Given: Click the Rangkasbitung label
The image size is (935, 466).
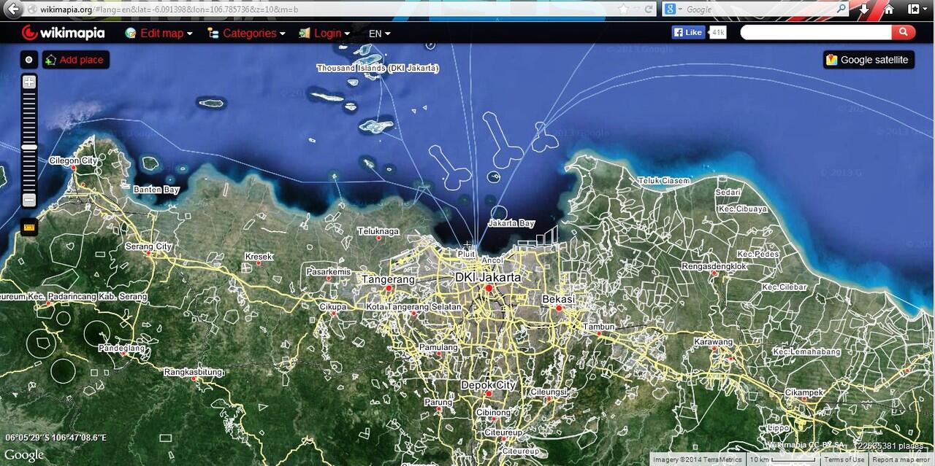Looking at the screenshot, I should [x=193, y=372].
